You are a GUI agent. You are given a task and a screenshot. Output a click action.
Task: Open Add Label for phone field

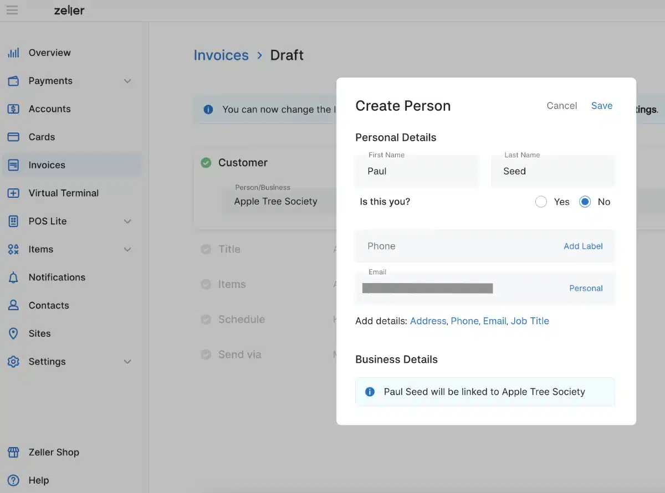tap(583, 246)
